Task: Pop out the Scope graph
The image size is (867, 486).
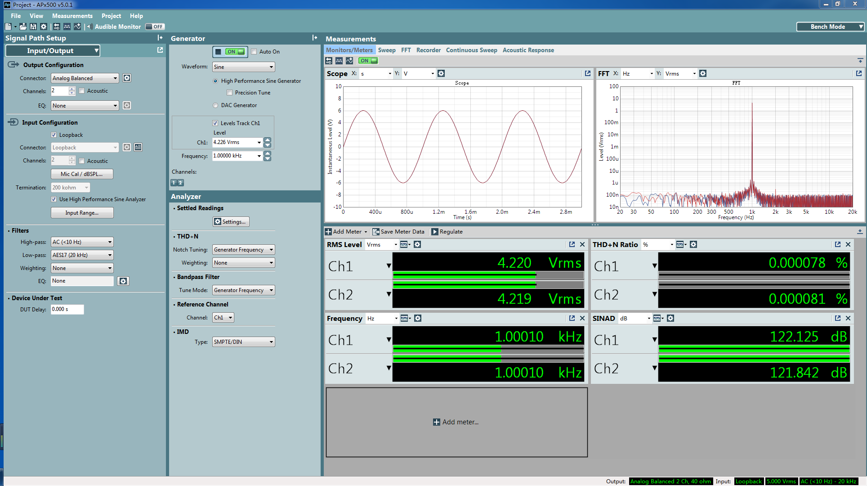Action: (587, 73)
